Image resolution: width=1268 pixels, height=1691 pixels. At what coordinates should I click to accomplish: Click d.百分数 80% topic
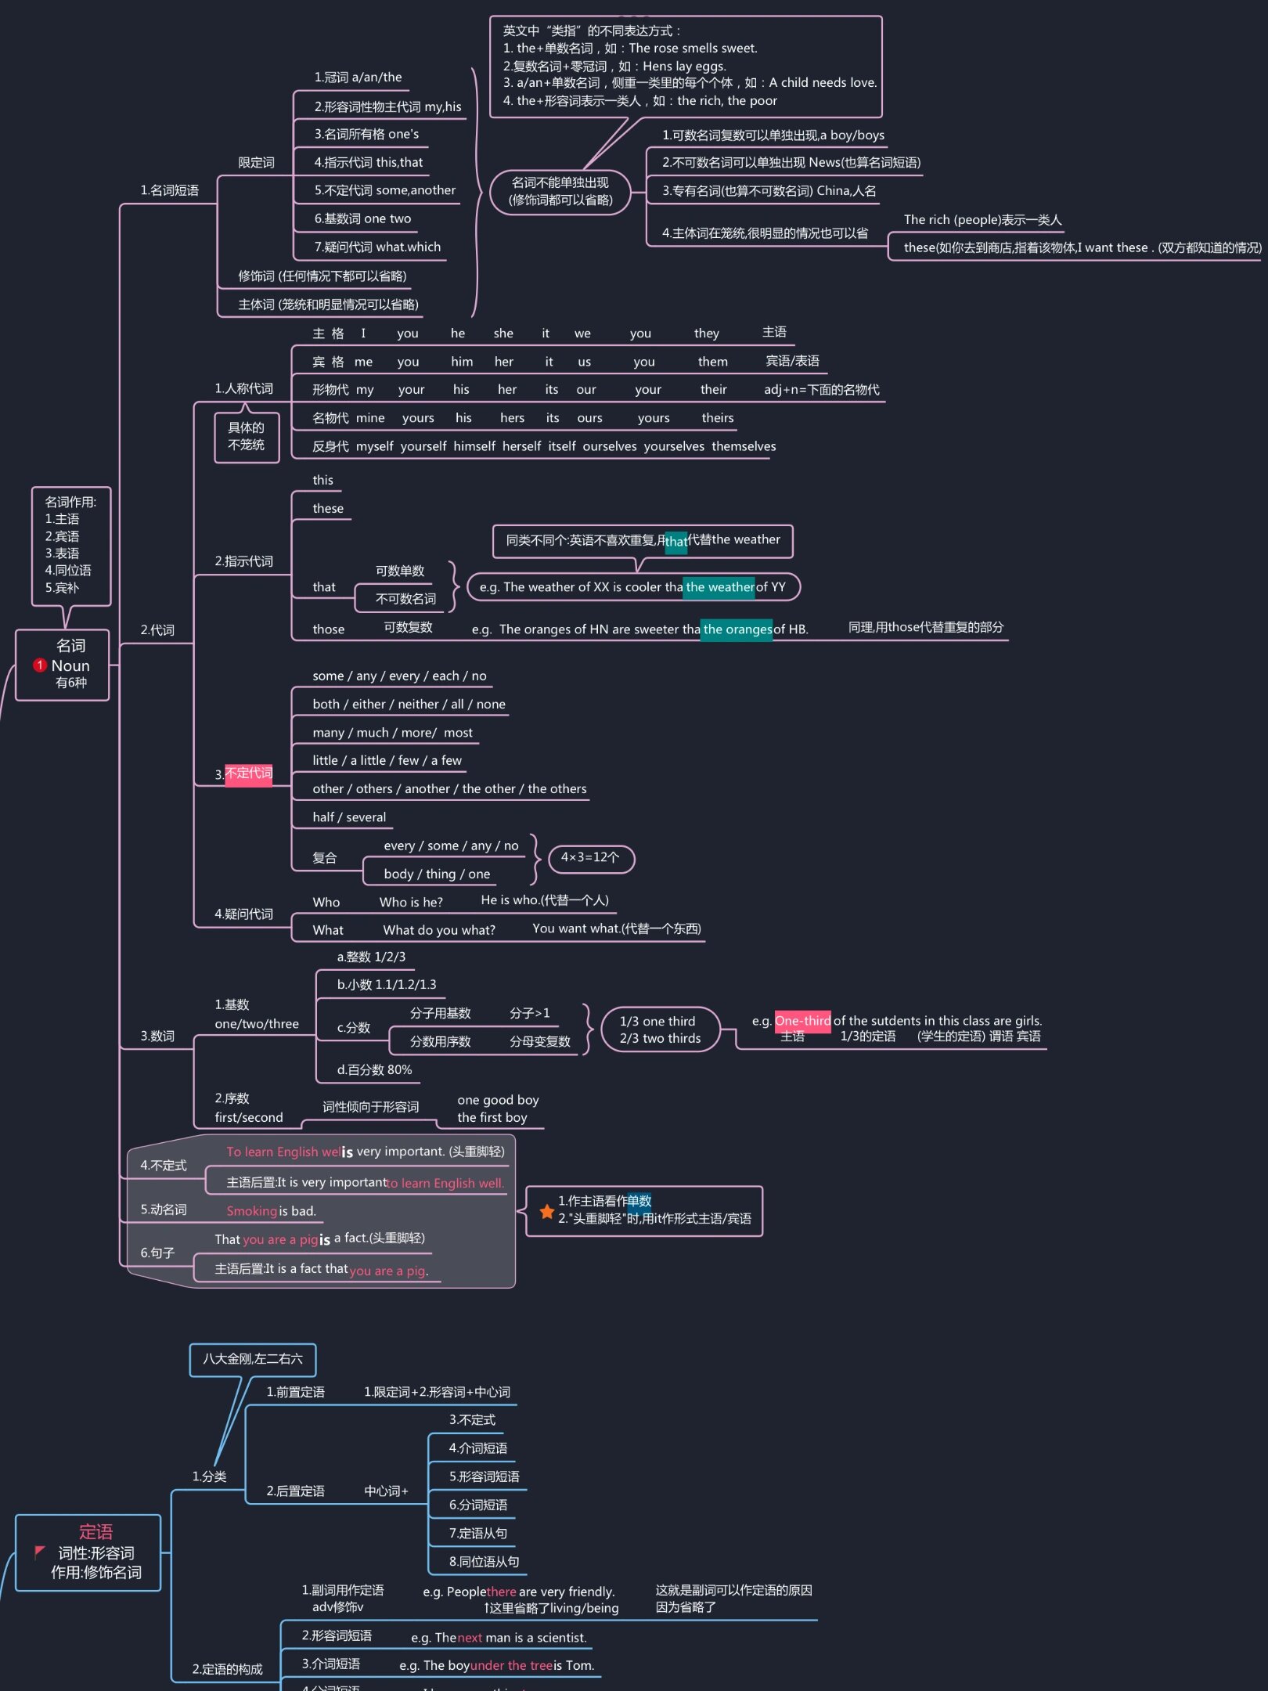pyautogui.click(x=374, y=1069)
